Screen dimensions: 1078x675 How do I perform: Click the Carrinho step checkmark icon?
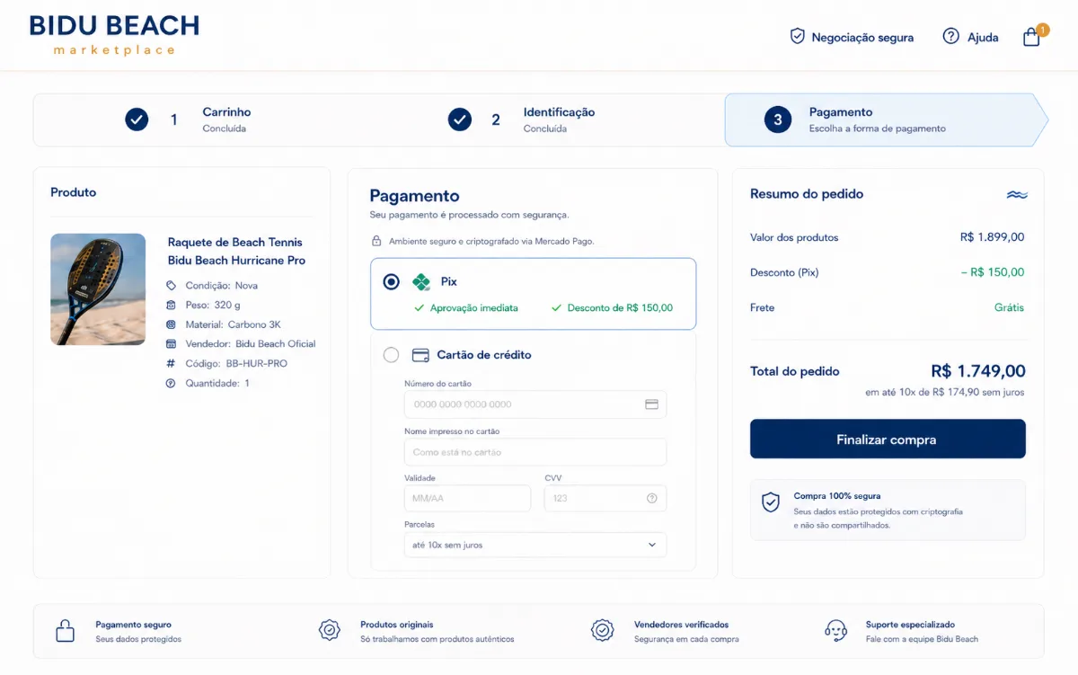click(x=137, y=120)
